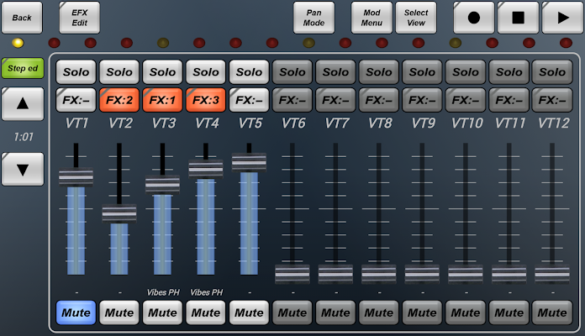Open Select View
The image size is (585, 336).
416,18
